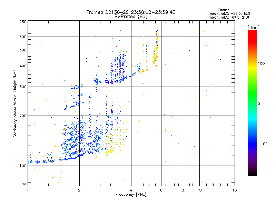This screenshot has height=207, width=276.
Task: Click x-axis tick label '6'
Action: [x=161, y=190]
